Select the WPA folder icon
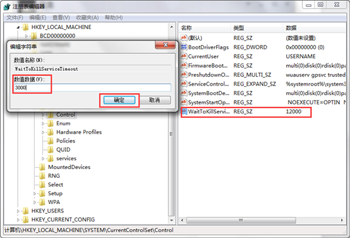Screen dimensions: 350x238 pos(42,202)
